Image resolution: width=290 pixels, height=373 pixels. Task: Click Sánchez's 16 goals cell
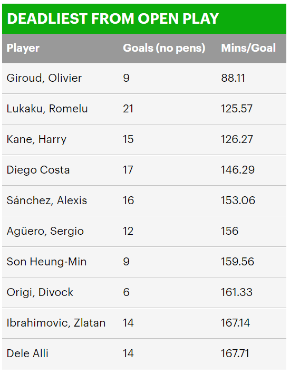tap(128, 200)
